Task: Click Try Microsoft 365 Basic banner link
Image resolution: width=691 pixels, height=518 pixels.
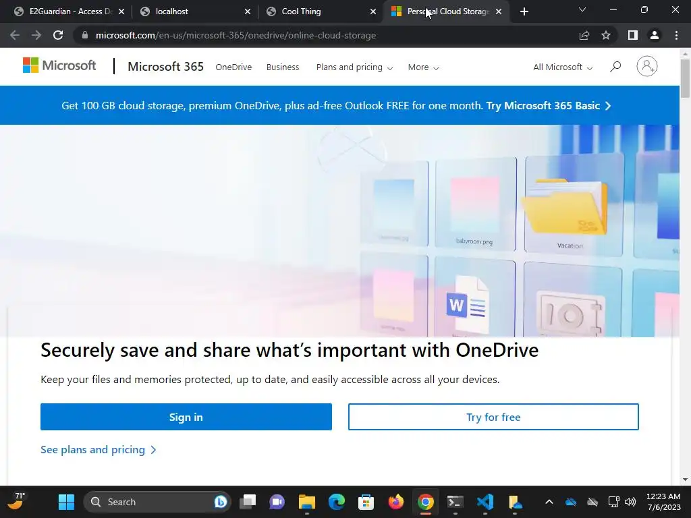Action: pyautogui.click(x=549, y=106)
